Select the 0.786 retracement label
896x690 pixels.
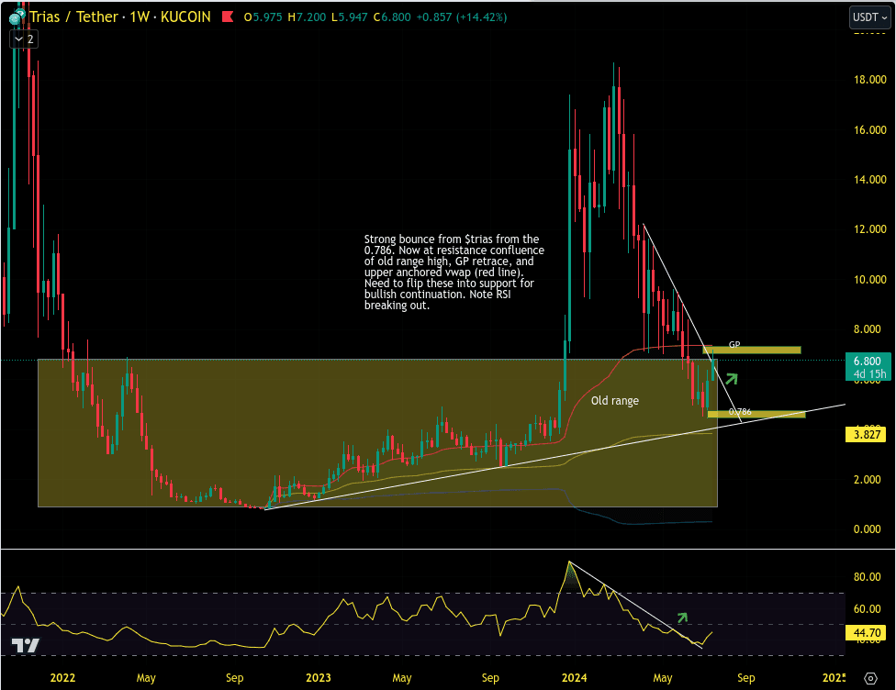740,412
